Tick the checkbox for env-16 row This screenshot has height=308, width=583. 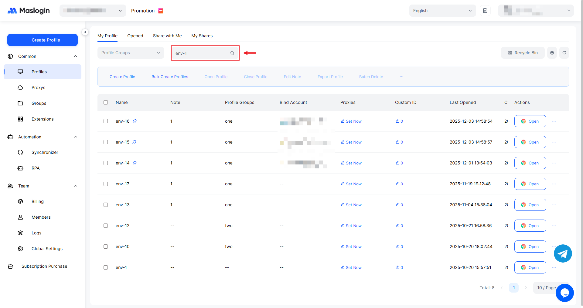coord(106,121)
